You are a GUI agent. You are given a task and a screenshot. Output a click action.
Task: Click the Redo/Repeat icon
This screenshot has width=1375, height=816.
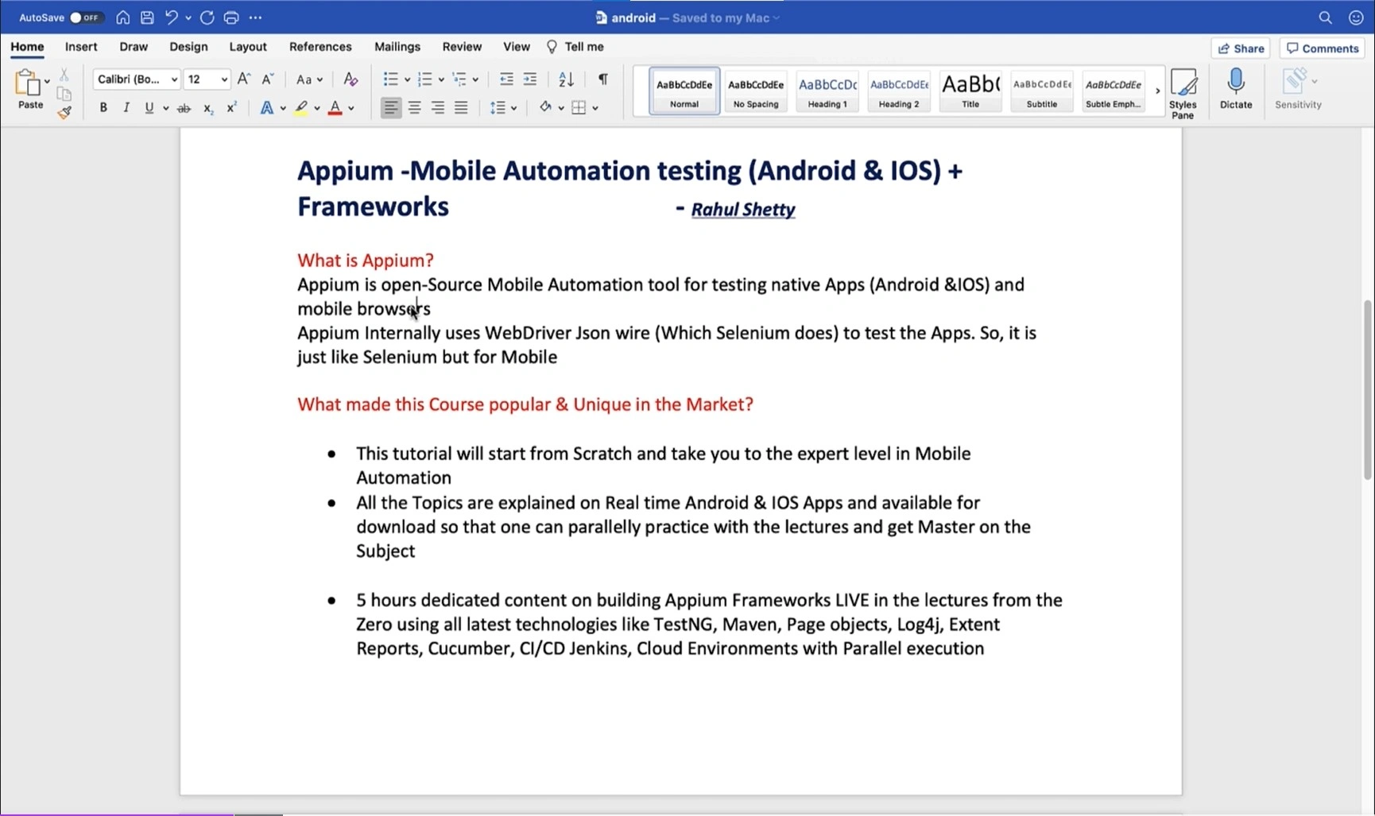[x=207, y=17]
